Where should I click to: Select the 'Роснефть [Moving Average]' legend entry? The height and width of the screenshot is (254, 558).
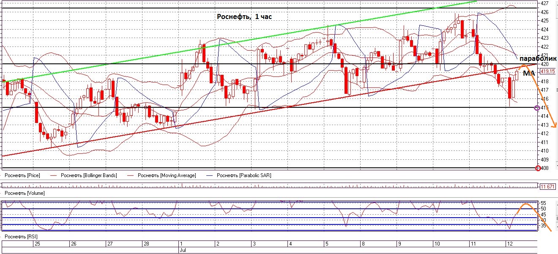pos(167,175)
